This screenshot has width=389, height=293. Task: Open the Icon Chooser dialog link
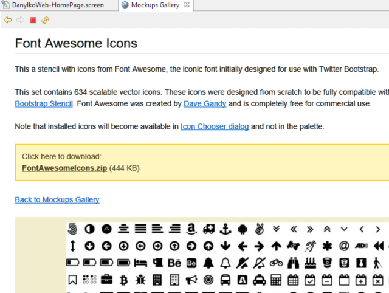[x=215, y=126]
